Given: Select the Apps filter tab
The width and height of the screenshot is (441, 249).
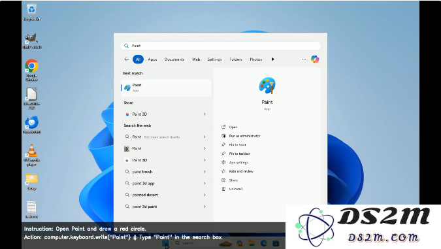Looking at the screenshot, I should tap(152, 59).
